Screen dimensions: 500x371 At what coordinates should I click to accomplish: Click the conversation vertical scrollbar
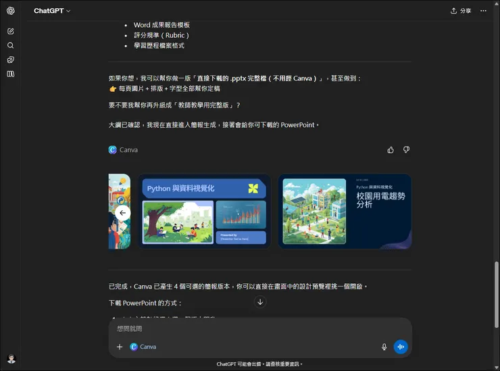pyautogui.click(x=496, y=294)
